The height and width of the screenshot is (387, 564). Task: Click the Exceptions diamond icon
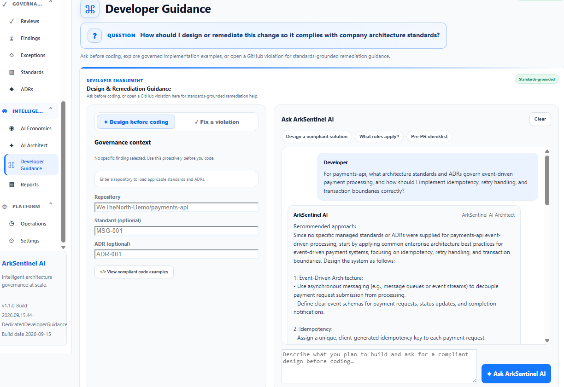[x=12, y=55]
